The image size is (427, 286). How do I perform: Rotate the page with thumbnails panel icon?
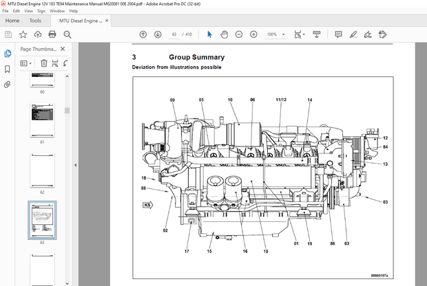click(65, 63)
